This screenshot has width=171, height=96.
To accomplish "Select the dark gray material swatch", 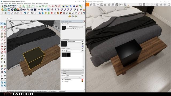I will pos(64,55).
